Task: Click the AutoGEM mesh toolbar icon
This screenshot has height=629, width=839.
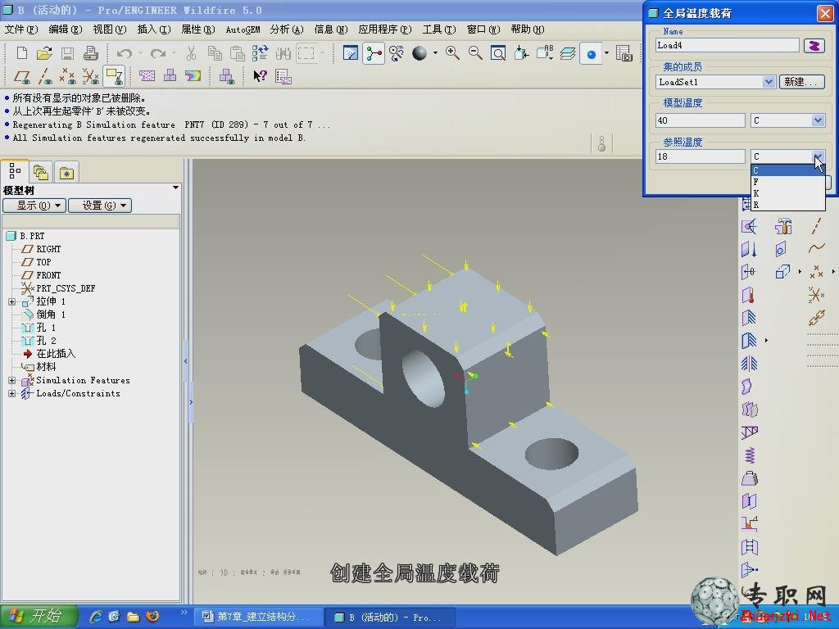Action: coord(147,76)
